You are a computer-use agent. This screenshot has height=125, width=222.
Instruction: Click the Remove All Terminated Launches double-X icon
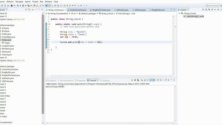[x=138, y=80]
